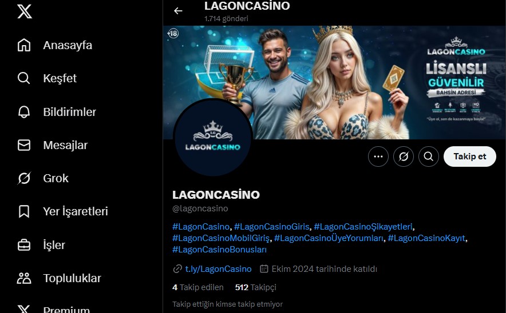This screenshot has width=506, height=313.
Task: Open Grok from the sidebar
Action: [42, 178]
